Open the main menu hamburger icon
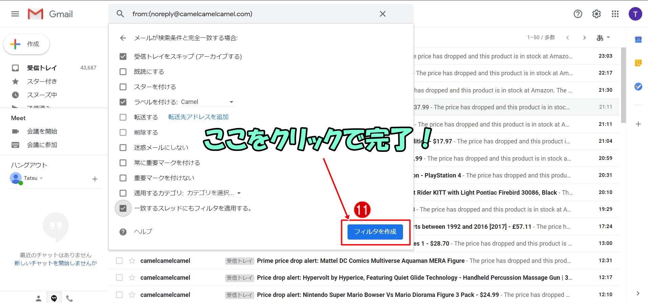648x303 pixels. coord(15,14)
